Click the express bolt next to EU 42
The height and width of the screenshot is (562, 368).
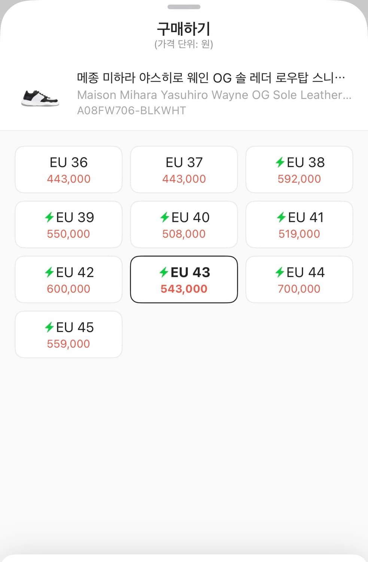point(49,272)
